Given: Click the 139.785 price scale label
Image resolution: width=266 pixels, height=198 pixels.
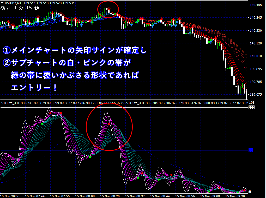Looking at the screenshot, I should (x=256, y=82).
